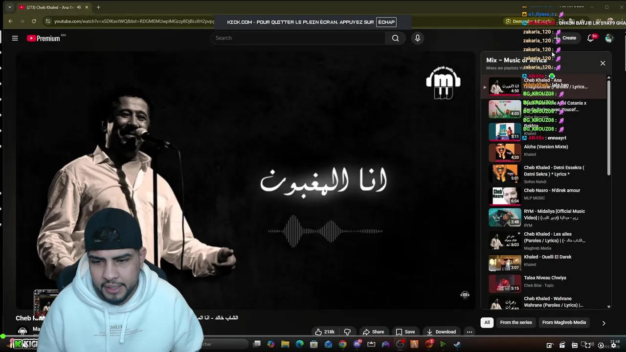Like the video with 218k likes
This screenshot has height=352, width=626.
click(325, 332)
